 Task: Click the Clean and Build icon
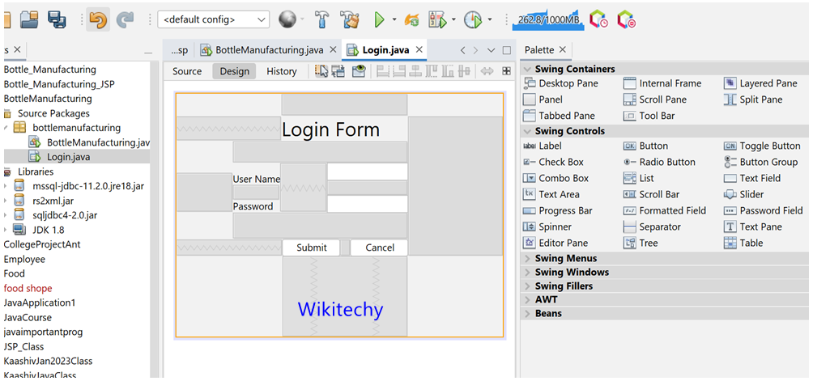click(x=349, y=19)
